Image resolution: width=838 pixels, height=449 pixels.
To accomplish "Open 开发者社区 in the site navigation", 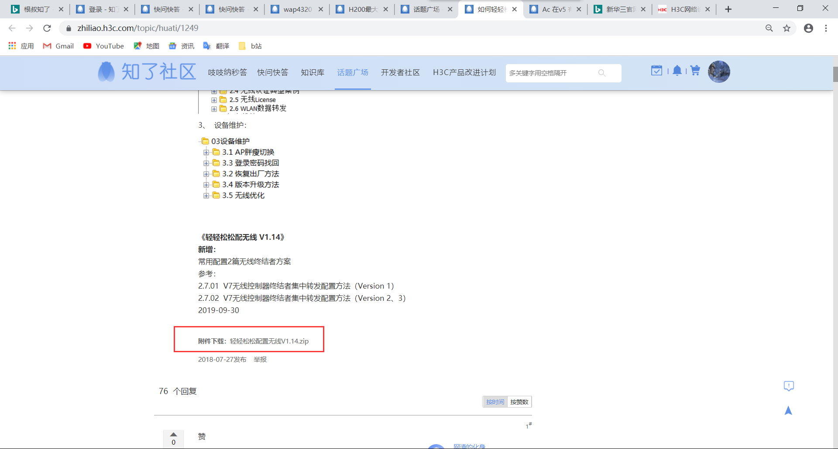I will (400, 72).
